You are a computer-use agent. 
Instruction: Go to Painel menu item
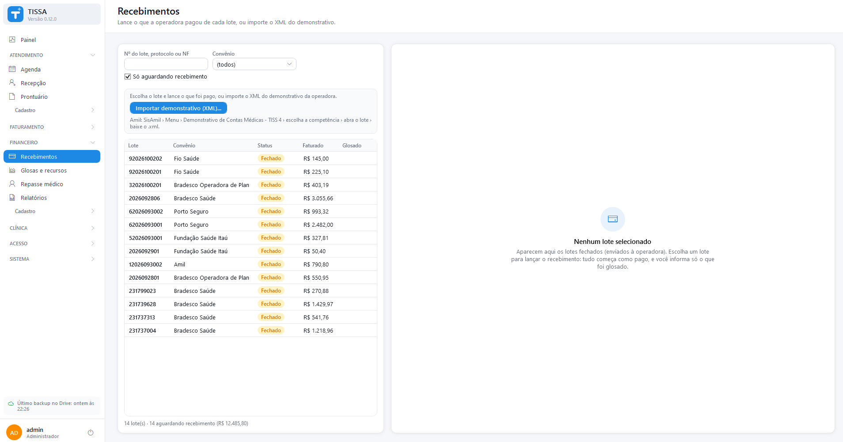click(x=52, y=40)
